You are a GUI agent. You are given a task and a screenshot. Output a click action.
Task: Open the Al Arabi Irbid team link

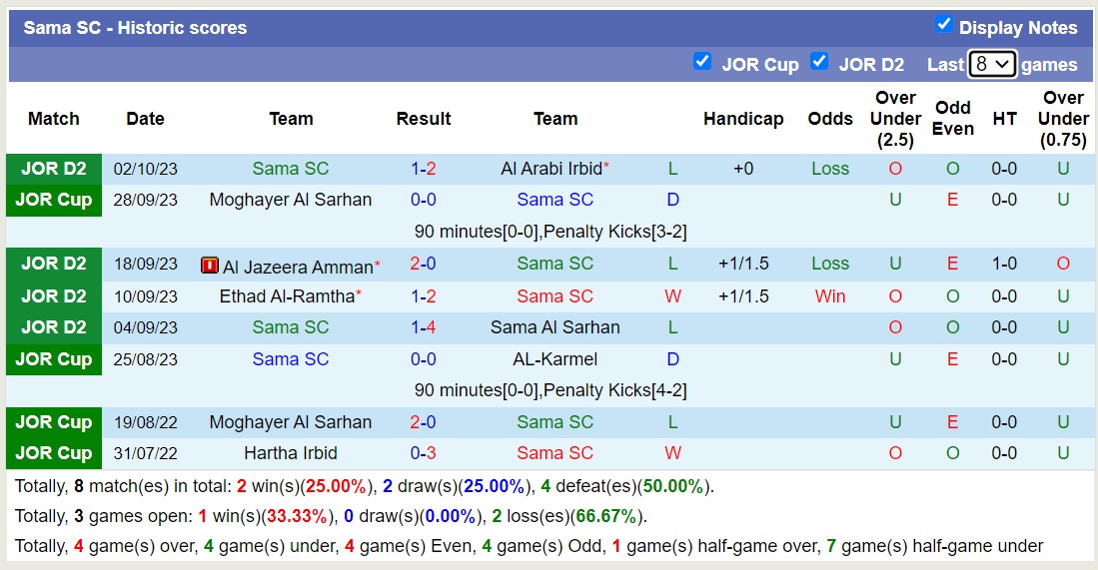[550, 169]
